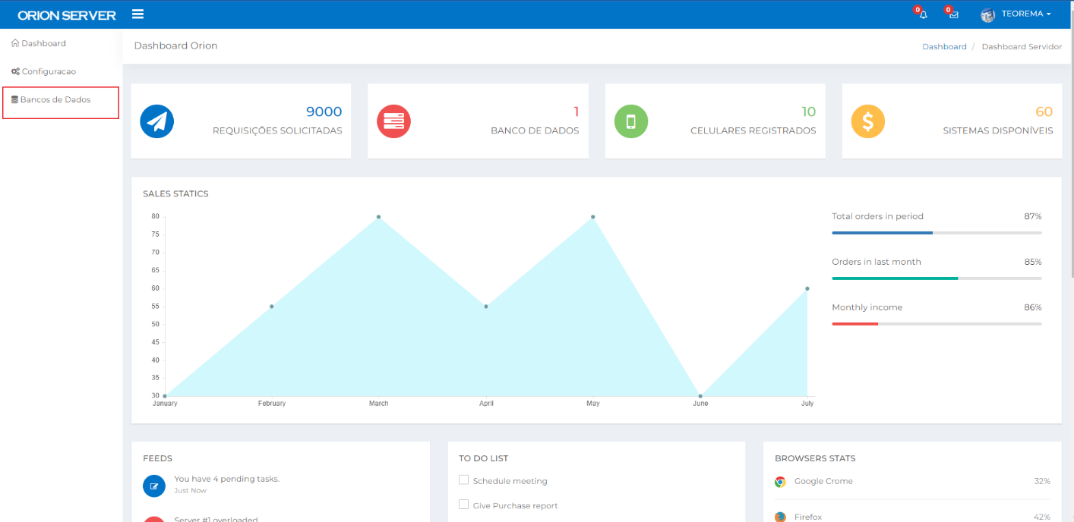Toggle the sidebar with the hamburger menu icon
This screenshot has height=522, width=1074.
pyautogui.click(x=137, y=14)
